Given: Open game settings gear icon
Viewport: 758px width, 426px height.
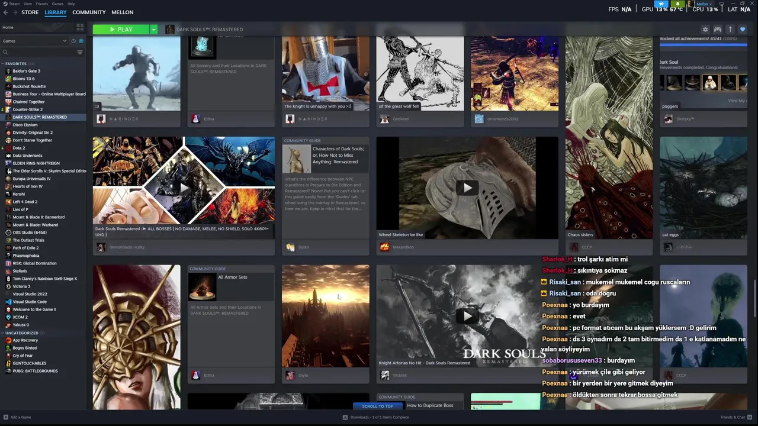Looking at the screenshot, I should [705, 29].
